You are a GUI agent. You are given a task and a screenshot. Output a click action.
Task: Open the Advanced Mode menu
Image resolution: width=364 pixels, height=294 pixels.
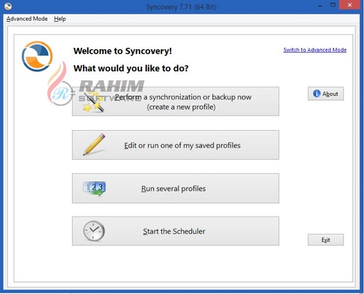(x=27, y=19)
